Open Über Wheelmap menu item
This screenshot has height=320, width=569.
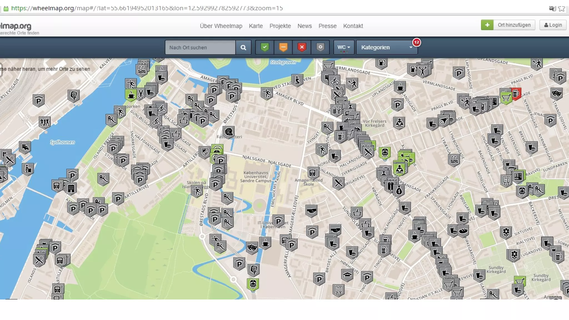(221, 26)
